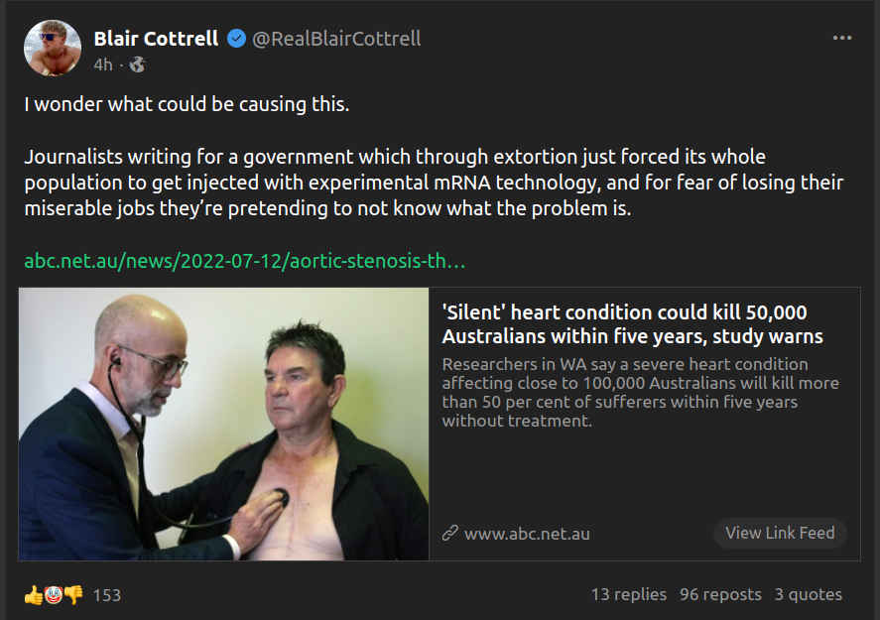Show the 153 reactions count

107,595
